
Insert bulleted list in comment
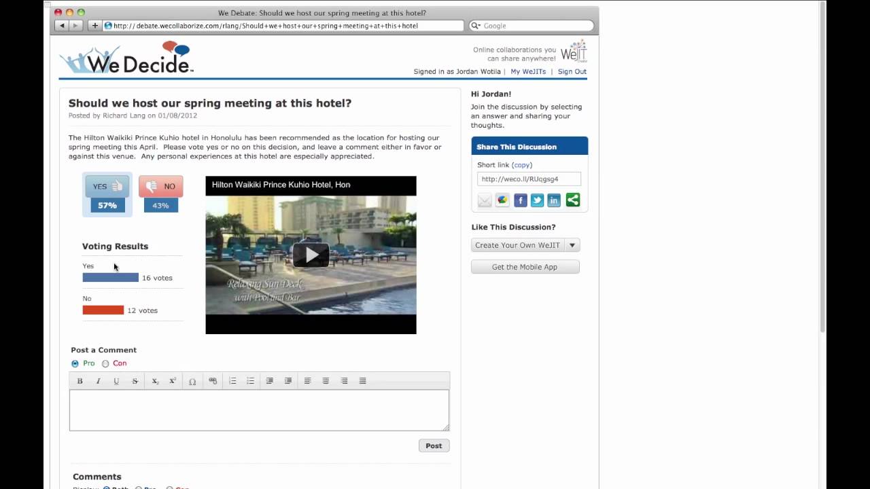coord(250,381)
